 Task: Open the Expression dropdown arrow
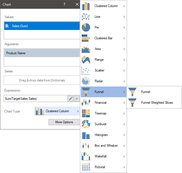(x=77, y=98)
